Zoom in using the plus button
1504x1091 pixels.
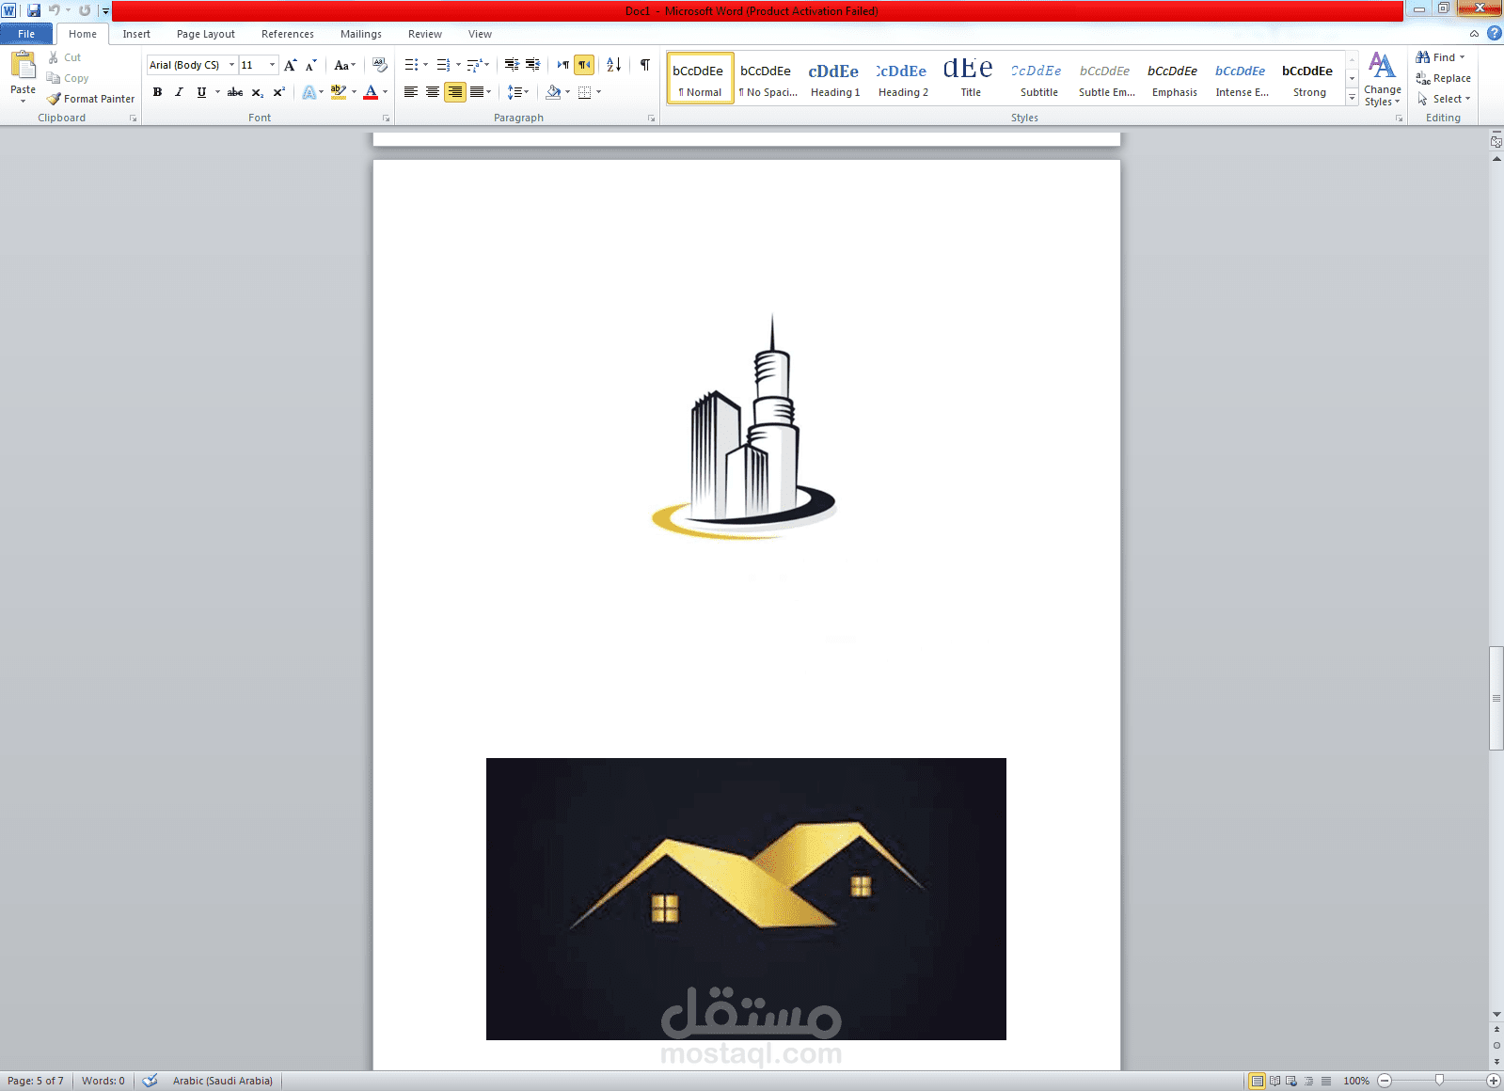[x=1493, y=1081]
